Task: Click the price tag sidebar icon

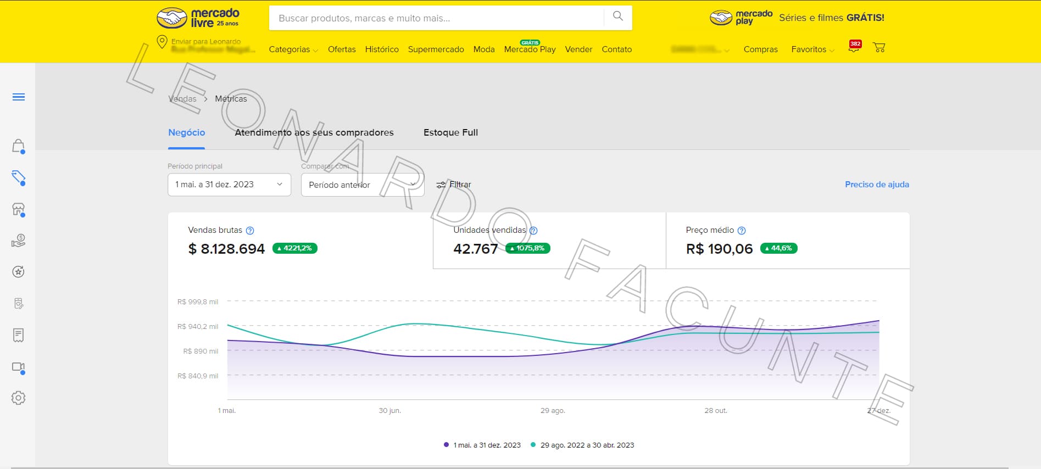Action: [18, 177]
